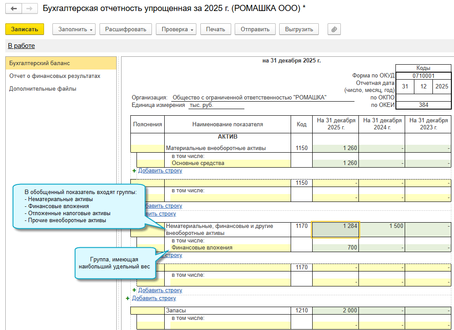Viewport: 454px width, 330px height.
Task: Click the 2 000 value for Запасы
Action: pos(336,310)
